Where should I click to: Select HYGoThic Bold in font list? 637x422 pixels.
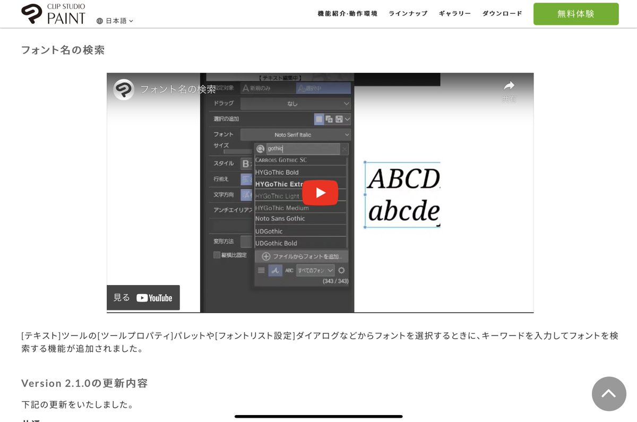pos(300,172)
